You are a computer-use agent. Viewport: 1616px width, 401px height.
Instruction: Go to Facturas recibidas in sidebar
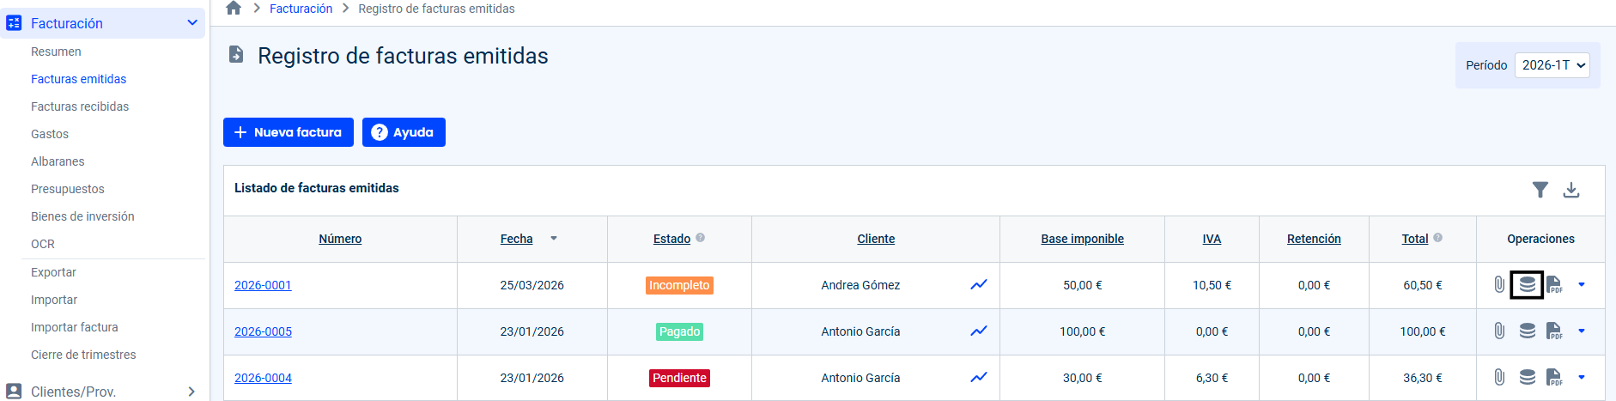(80, 106)
